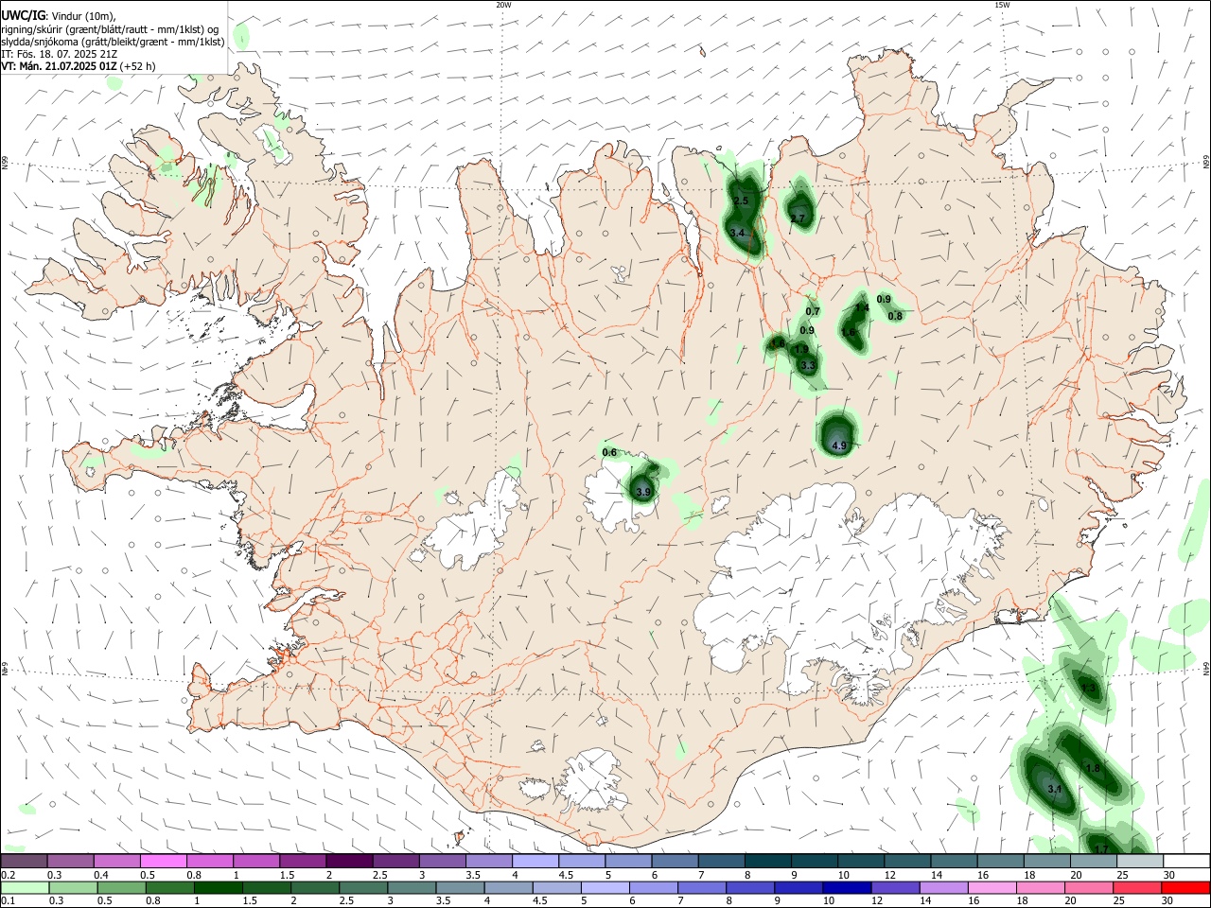Click the 3.1 value offshore southeast
Image resolution: width=1211 pixels, height=908 pixels.
1056,789
